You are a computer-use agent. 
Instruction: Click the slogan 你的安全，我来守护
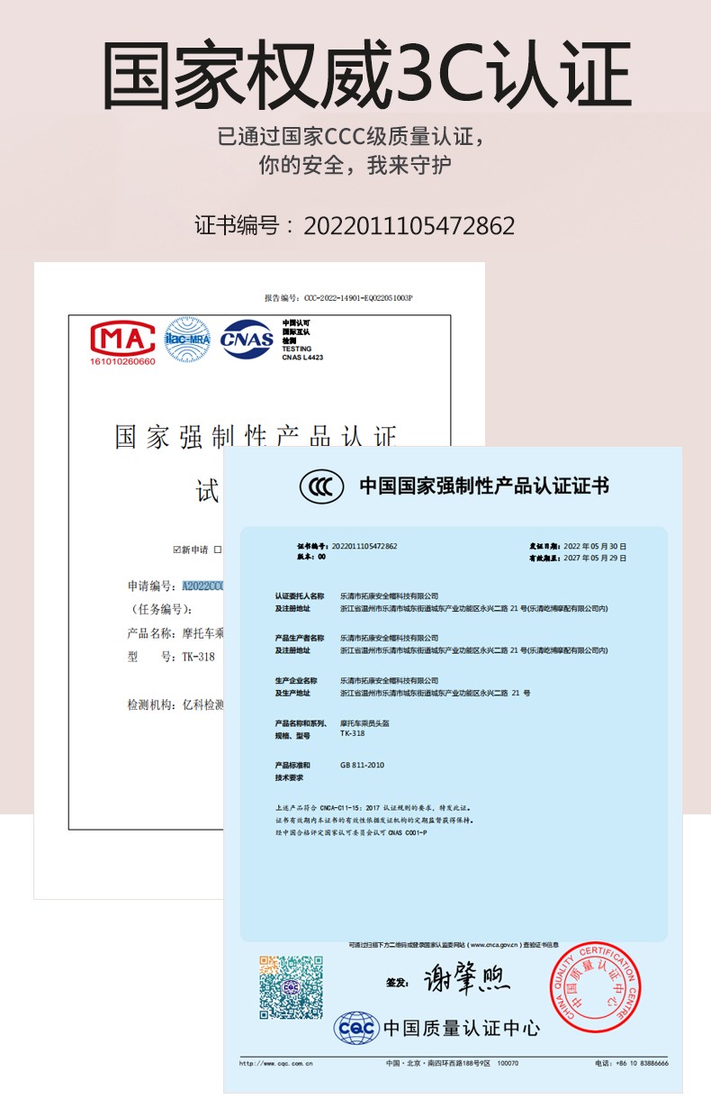tap(355, 166)
